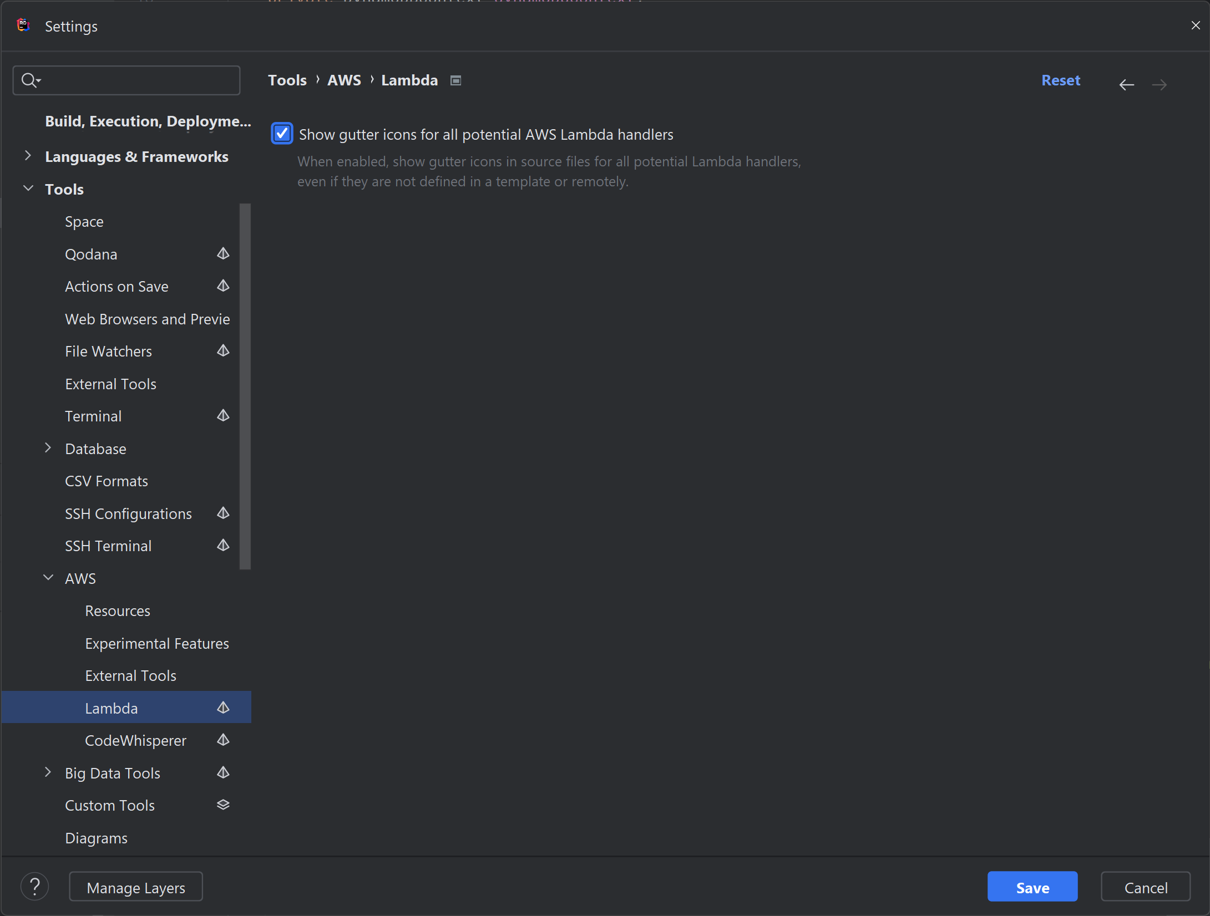Toggle Show gutter icons for Lambda handlers
The width and height of the screenshot is (1210, 916).
pyautogui.click(x=282, y=134)
